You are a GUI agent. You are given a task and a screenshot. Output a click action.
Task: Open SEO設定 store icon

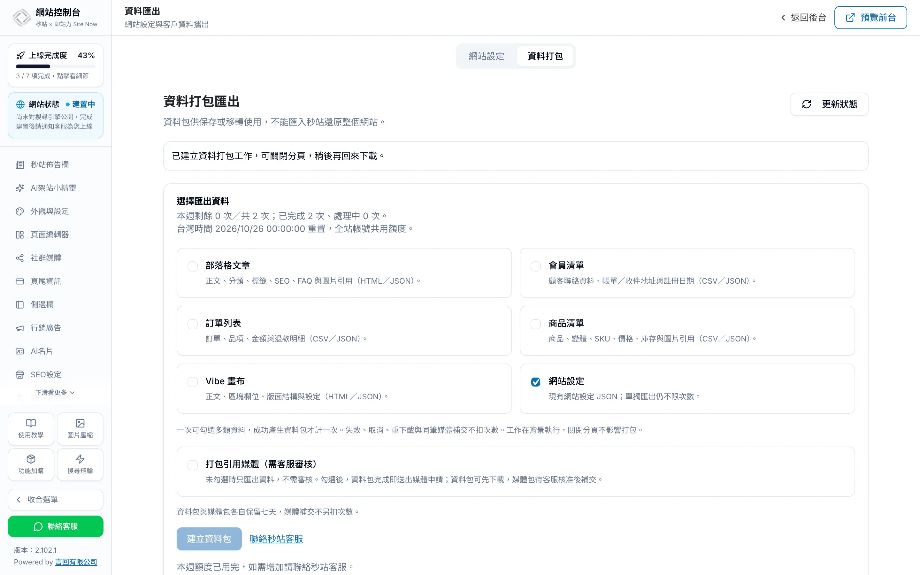coord(20,375)
